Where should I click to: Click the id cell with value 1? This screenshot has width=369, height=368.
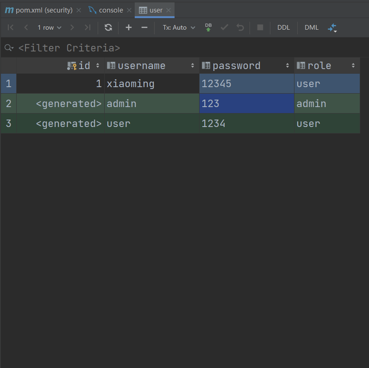61,83
